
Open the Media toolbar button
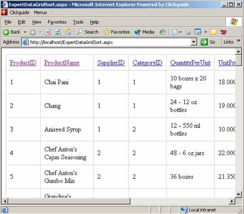tap(144, 32)
